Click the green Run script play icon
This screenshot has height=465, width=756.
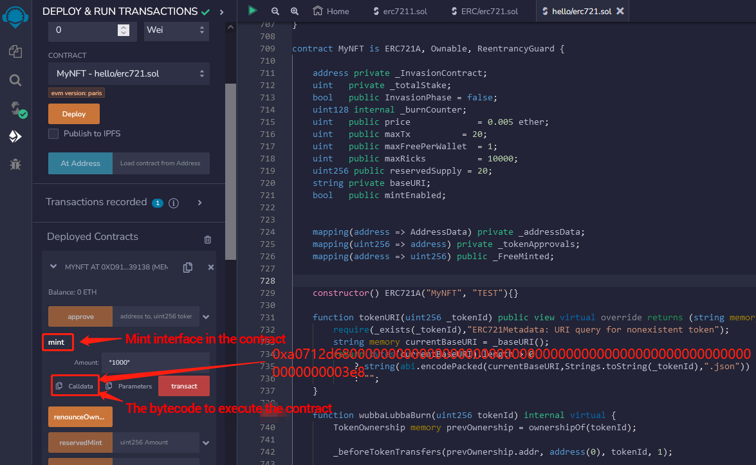click(x=252, y=10)
